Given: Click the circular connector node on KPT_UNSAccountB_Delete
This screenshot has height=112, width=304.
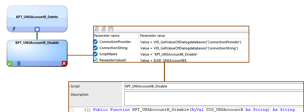Looking at the screenshot, I should click(x=37, y=29).
